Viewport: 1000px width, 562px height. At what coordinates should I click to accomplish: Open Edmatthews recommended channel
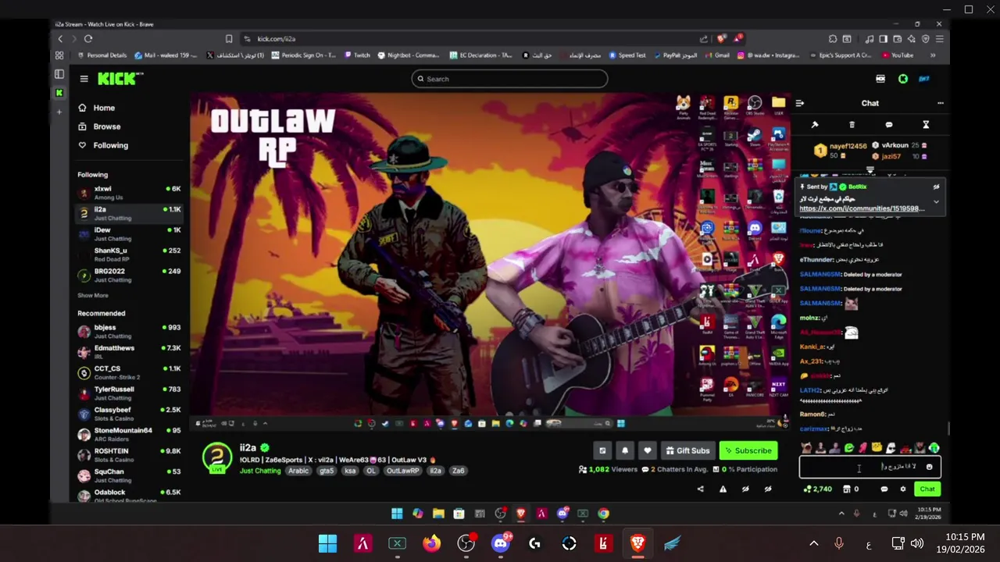pos(130,351)
